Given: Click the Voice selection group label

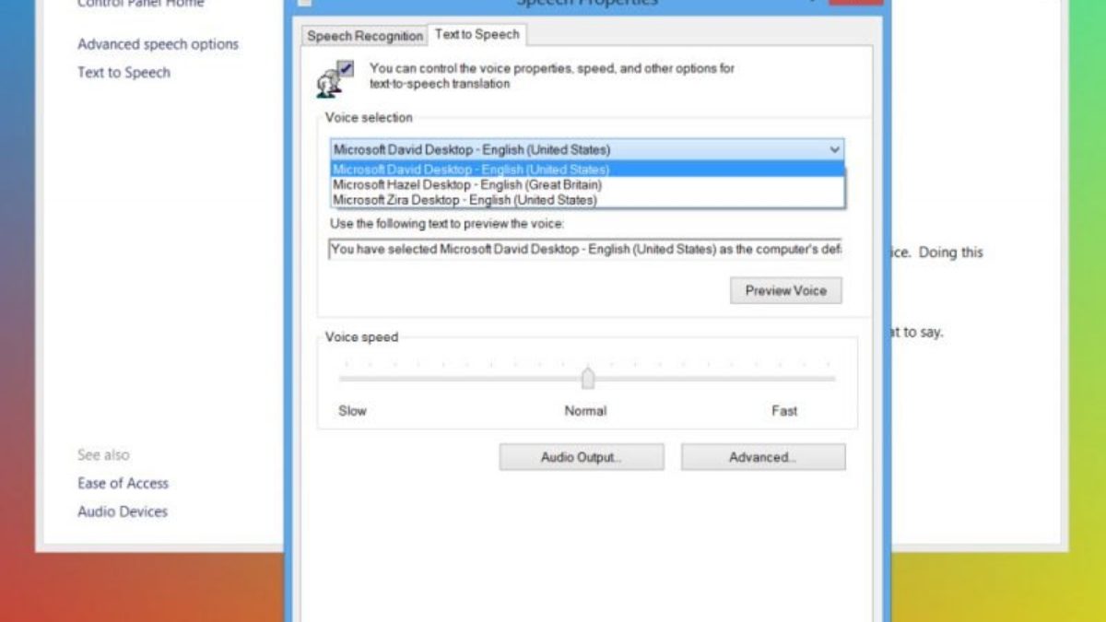Looking at the screenshot, I should (369, 118).
